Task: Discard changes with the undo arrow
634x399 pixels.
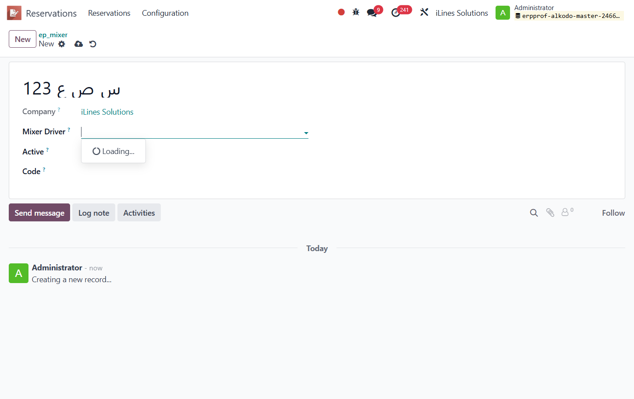Action: click(93, 44)
